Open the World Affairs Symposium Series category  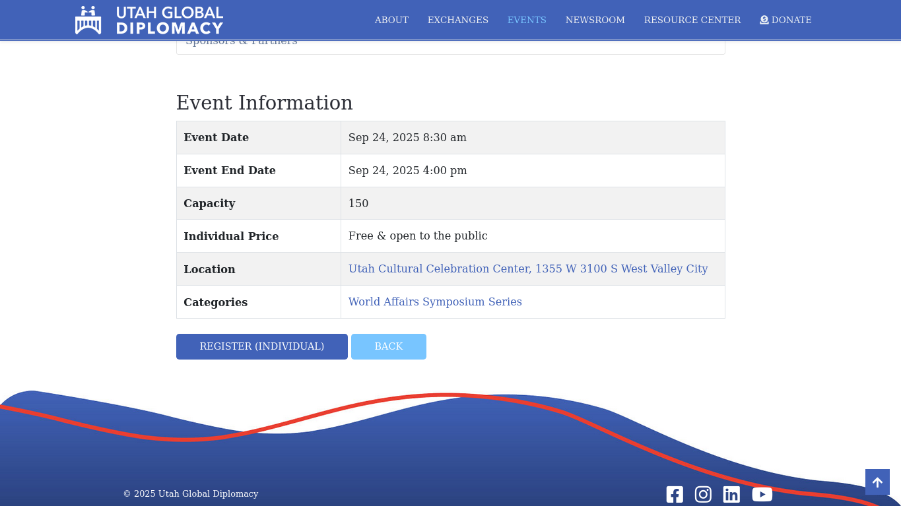[435, 302]
